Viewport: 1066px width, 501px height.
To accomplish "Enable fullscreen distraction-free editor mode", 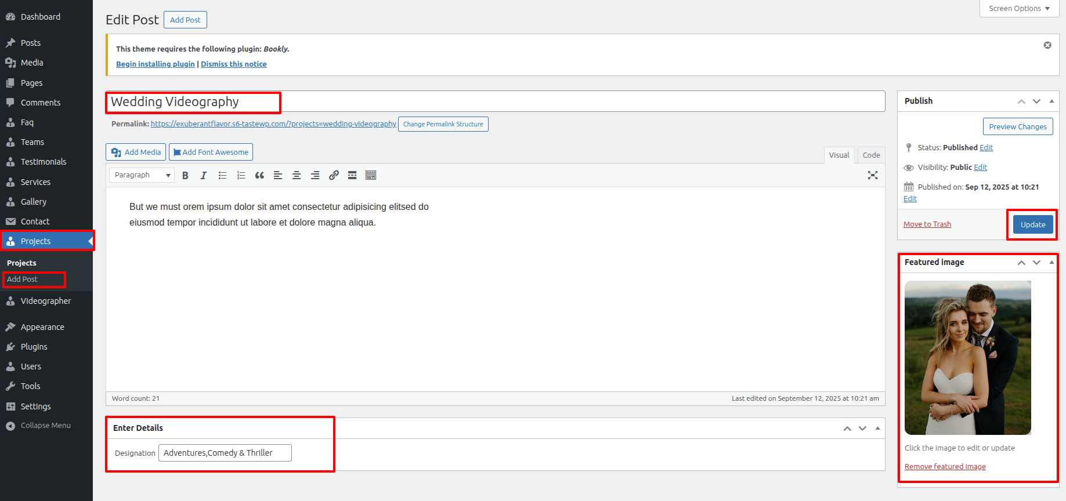I will pos(872,175).
